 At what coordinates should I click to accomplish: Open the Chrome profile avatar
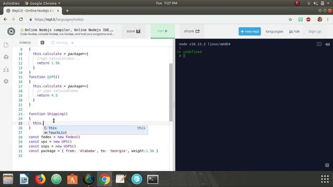pyautogui.click(x=319, y=19)
